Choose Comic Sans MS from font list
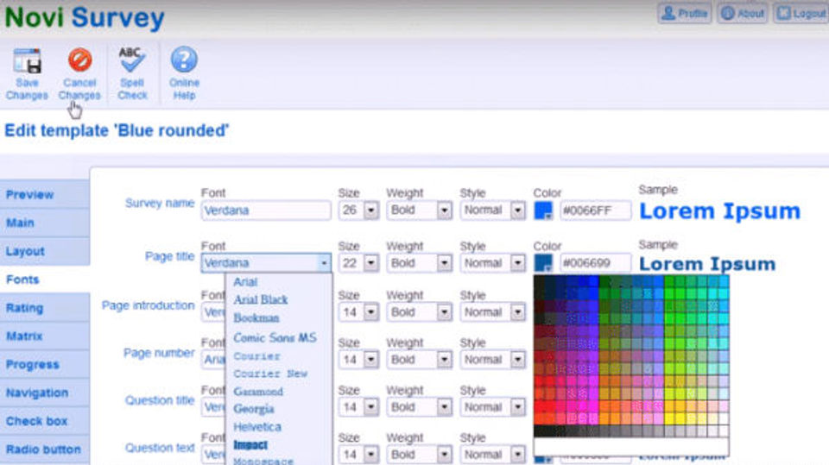This screenshot has height=465, width=829. coord(275,337)
